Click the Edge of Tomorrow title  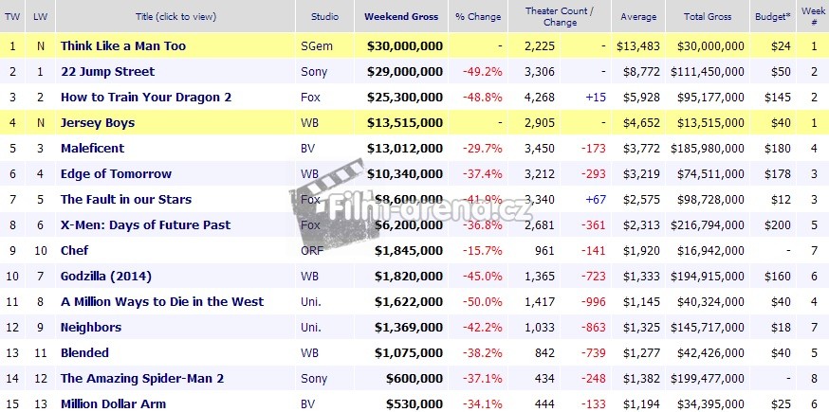pos(116,173)
